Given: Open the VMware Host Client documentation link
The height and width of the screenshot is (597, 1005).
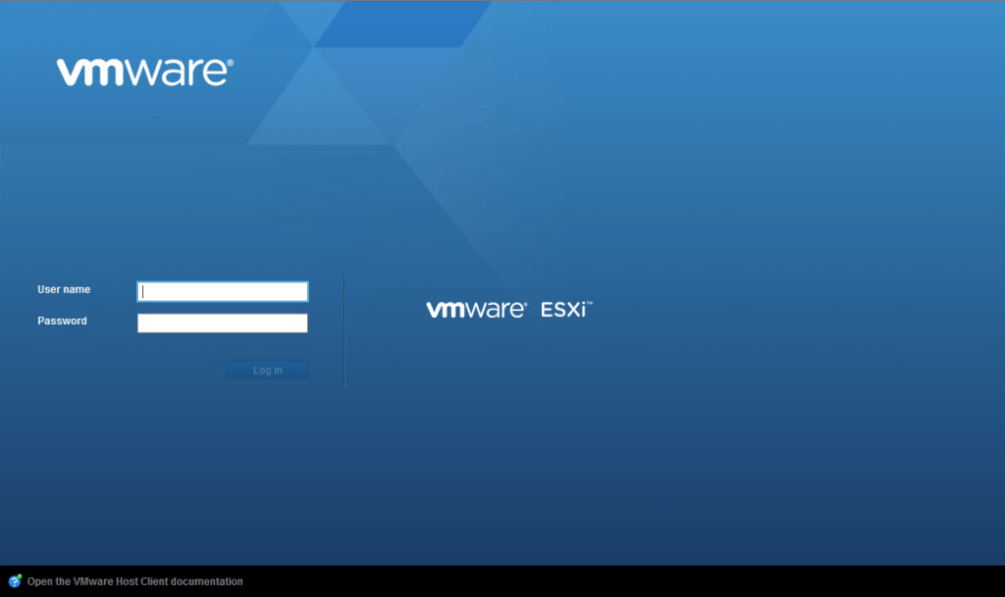Looking at the screenshot, I should point(135,581).
